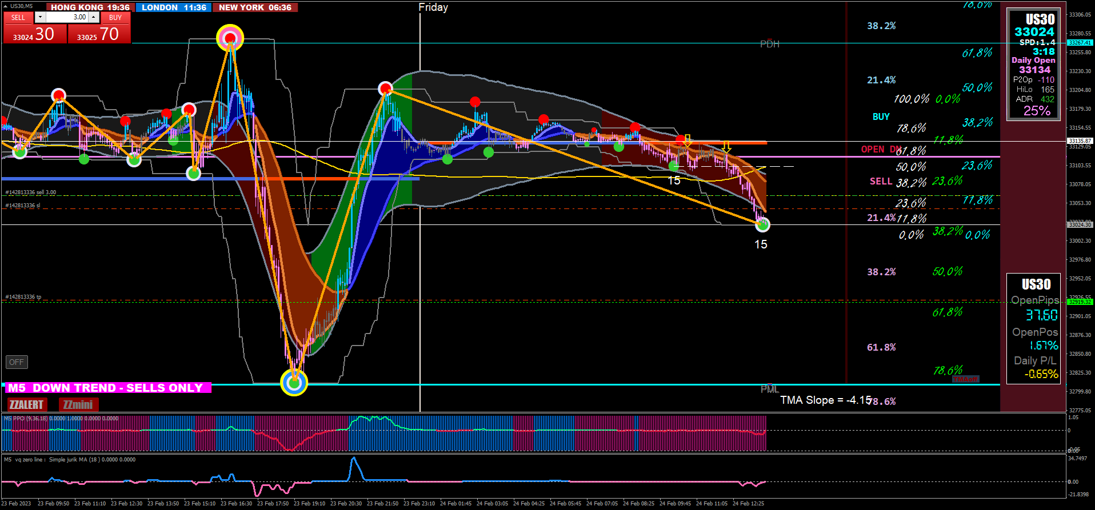This screenshot has height=510, width=1095.
Task: Click the 100.0% Fibonacci level label
Action: [912, 99]
